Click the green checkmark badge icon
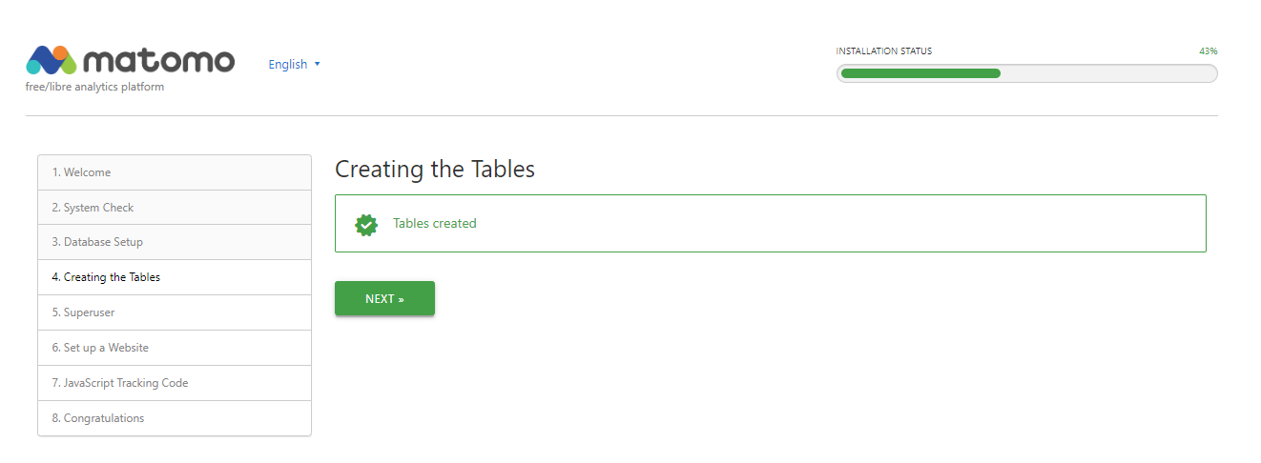 coord(366,225)
